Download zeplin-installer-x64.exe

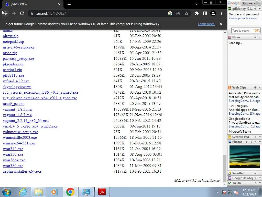[22, 171]
